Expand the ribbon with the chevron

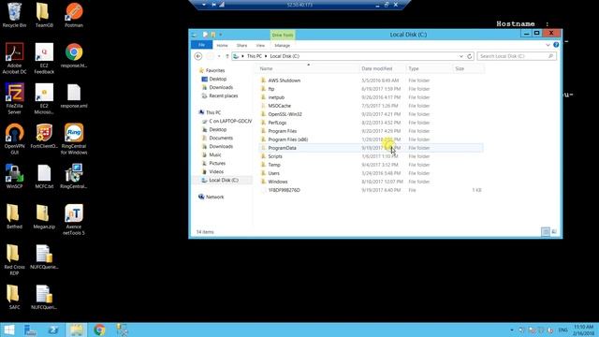[548, 45]
